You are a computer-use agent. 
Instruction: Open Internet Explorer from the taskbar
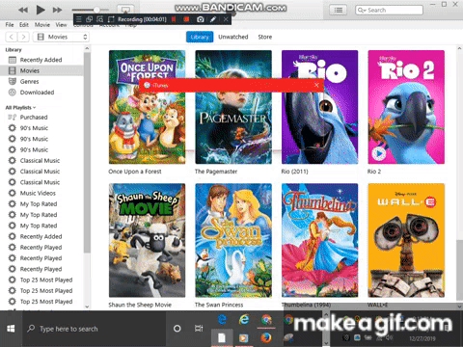click(x=244, y=319)
